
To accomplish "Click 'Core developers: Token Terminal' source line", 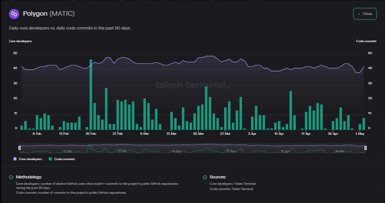I will click(232, 184).
